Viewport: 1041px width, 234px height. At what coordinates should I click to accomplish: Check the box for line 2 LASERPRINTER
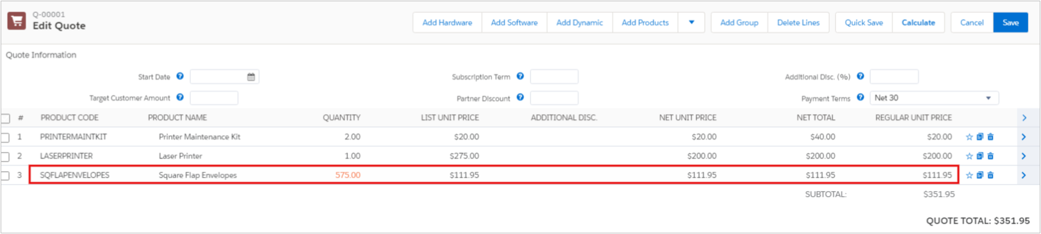[x=6, y=157]
